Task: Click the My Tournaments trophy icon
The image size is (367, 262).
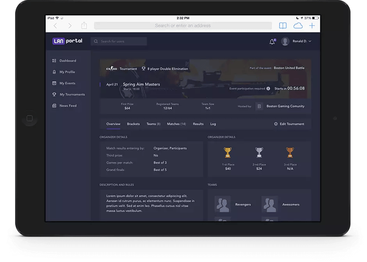Action: 54,94
